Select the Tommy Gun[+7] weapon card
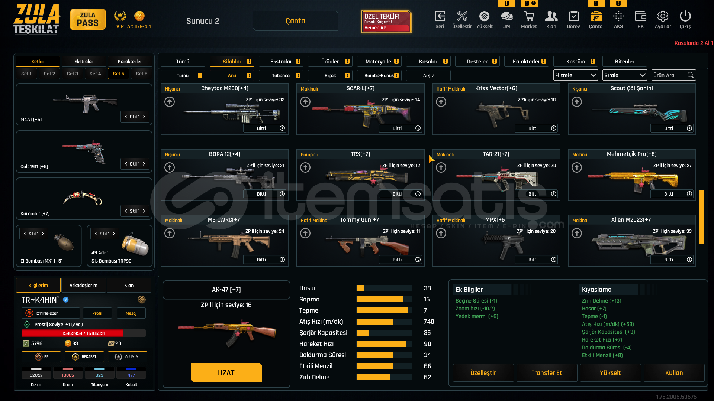Viewport: 714px width, 401px height. click(360, 240)
